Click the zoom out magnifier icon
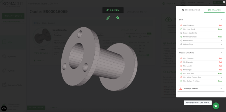This screenshot has height=112, width=226. (x=118, y=18)
